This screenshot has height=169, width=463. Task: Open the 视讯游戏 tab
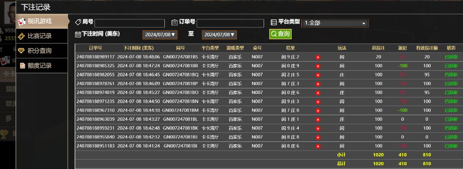pos(41,21)
